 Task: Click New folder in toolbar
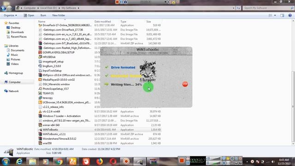pos(59,15)
